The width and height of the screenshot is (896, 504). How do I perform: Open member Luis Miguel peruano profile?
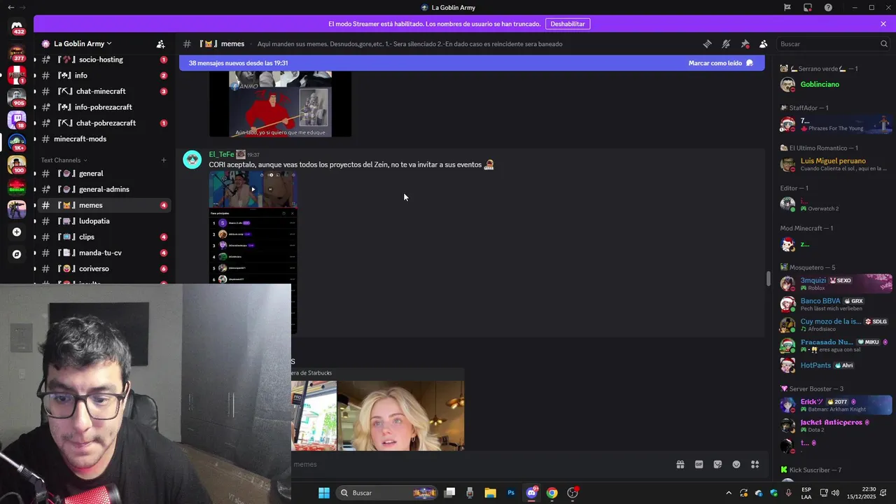tap(836, 164)
